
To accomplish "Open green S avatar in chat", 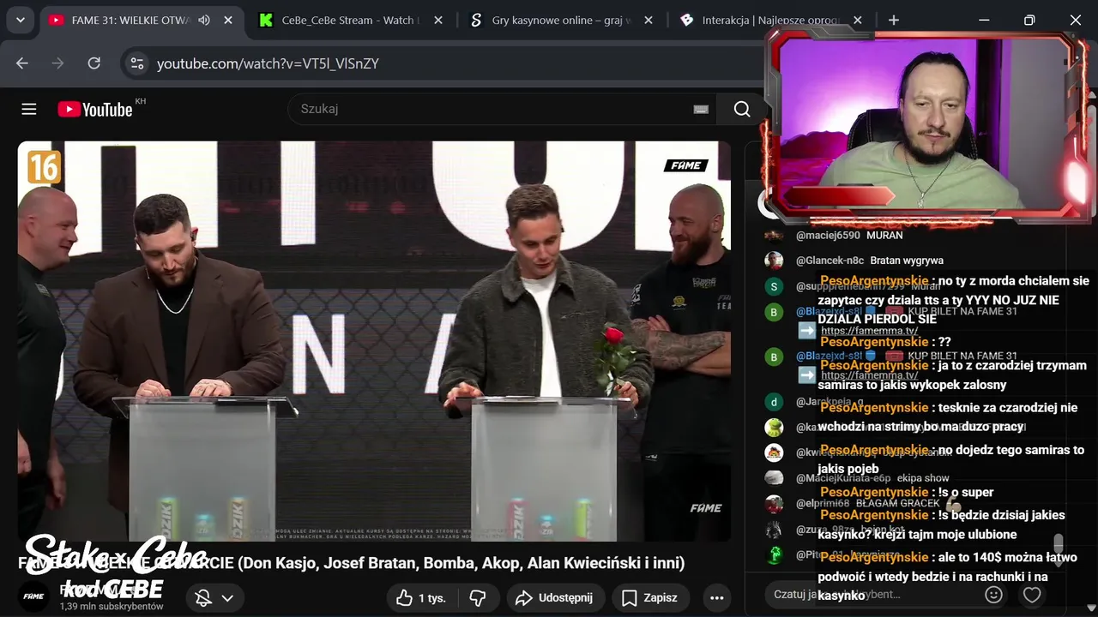I will 774,287.
